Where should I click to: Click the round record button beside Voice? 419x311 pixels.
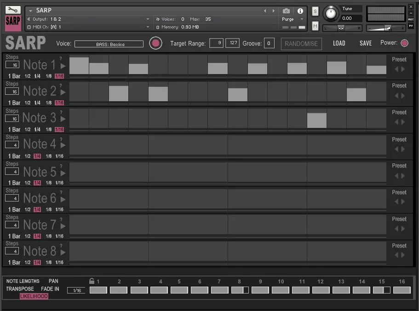pos(155,43)
